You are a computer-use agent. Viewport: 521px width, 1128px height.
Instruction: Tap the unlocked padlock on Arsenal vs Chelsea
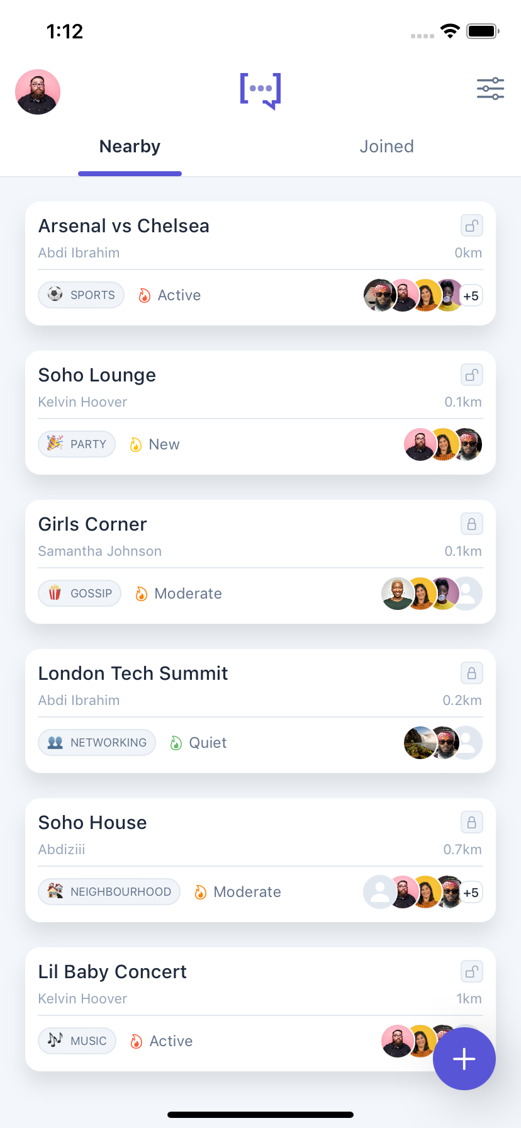(x=471, y=226)
